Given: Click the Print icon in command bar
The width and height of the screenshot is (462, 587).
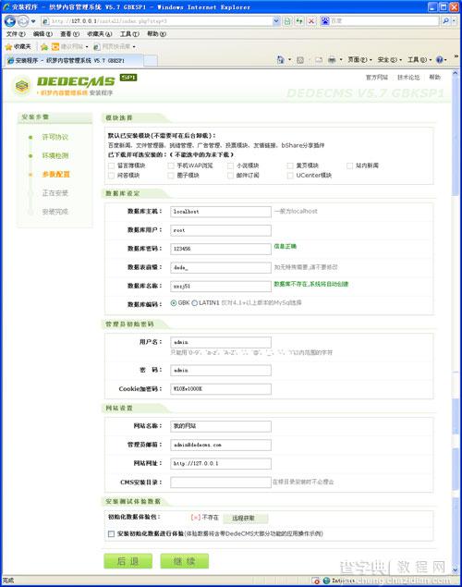Looking at the screenshot, I should coord(332,60).
